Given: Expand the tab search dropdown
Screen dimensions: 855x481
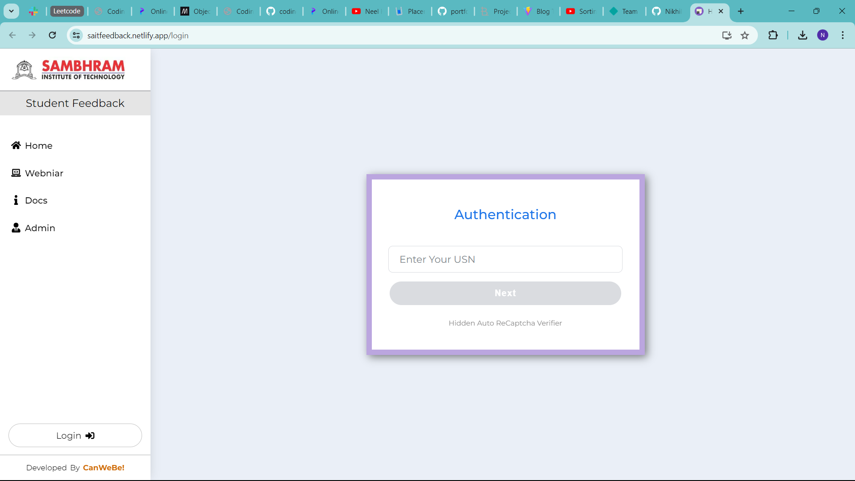Looking at the screenshot, I should point(11,11).
